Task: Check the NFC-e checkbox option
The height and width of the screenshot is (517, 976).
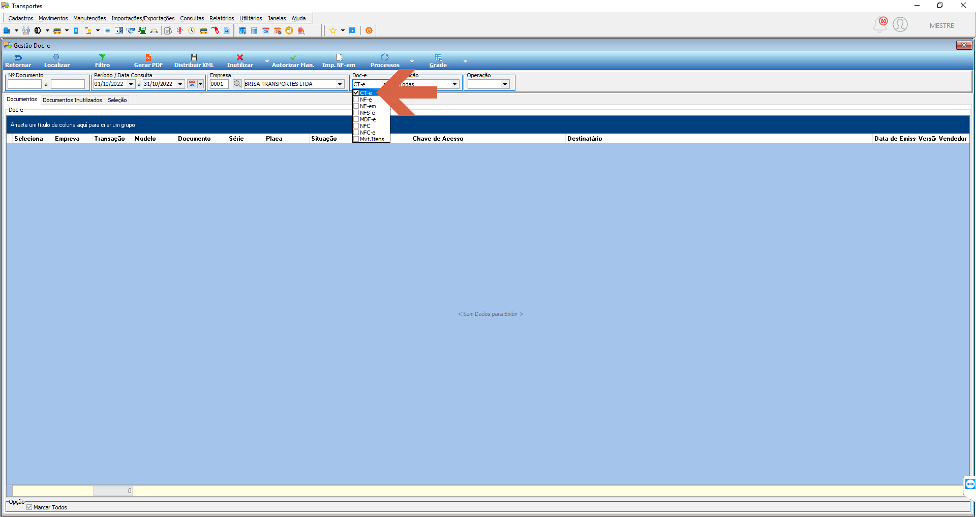Action: pos(356,133)
